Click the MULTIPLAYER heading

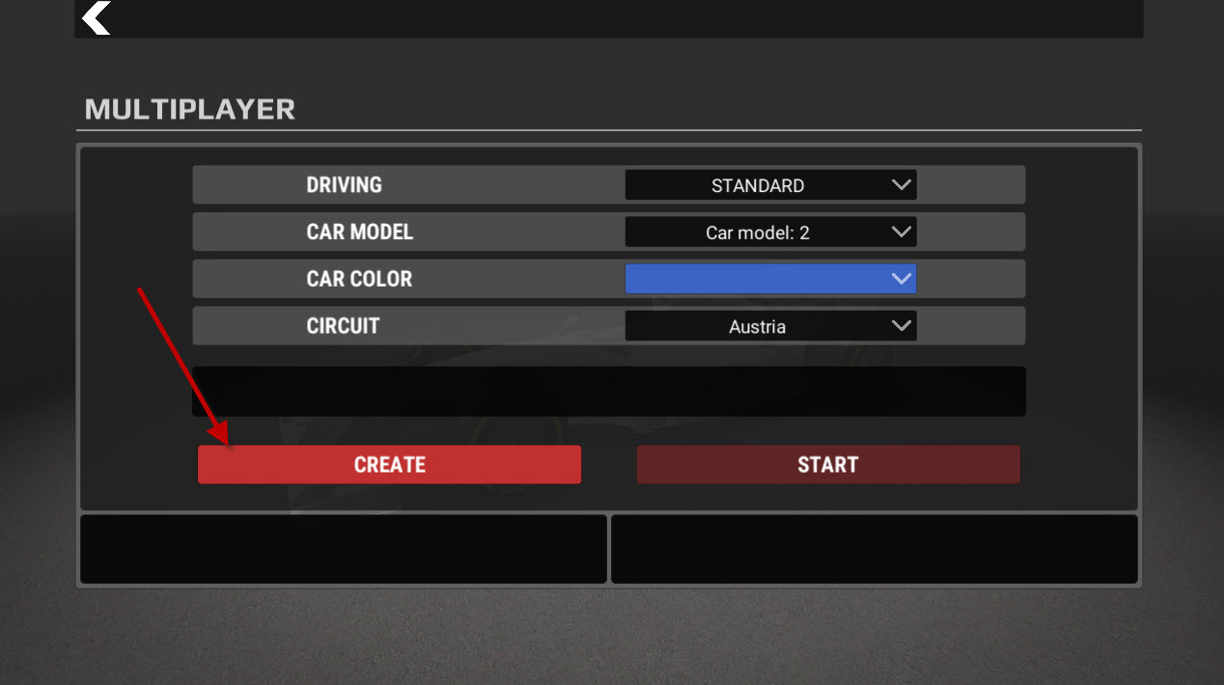pyautogui.click(x=190, y=109)
